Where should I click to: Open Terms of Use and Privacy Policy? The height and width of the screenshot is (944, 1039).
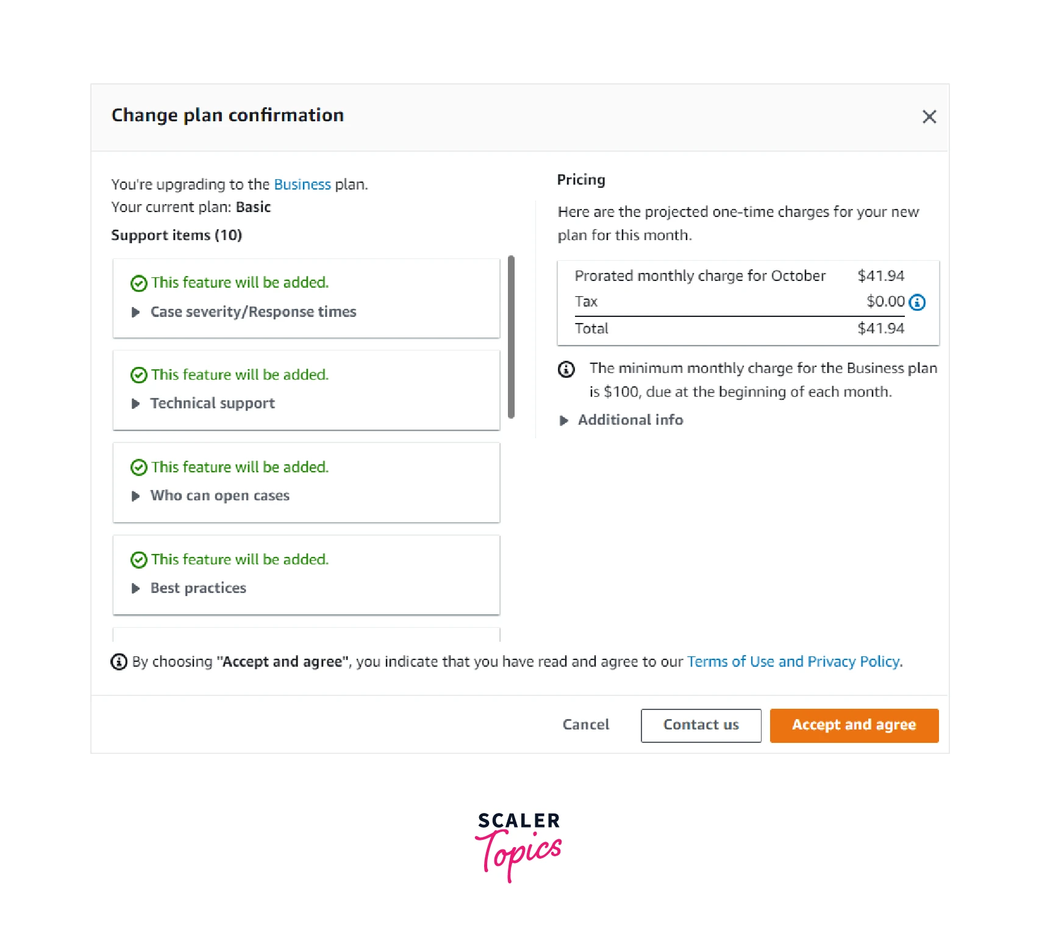click(794, 662)
